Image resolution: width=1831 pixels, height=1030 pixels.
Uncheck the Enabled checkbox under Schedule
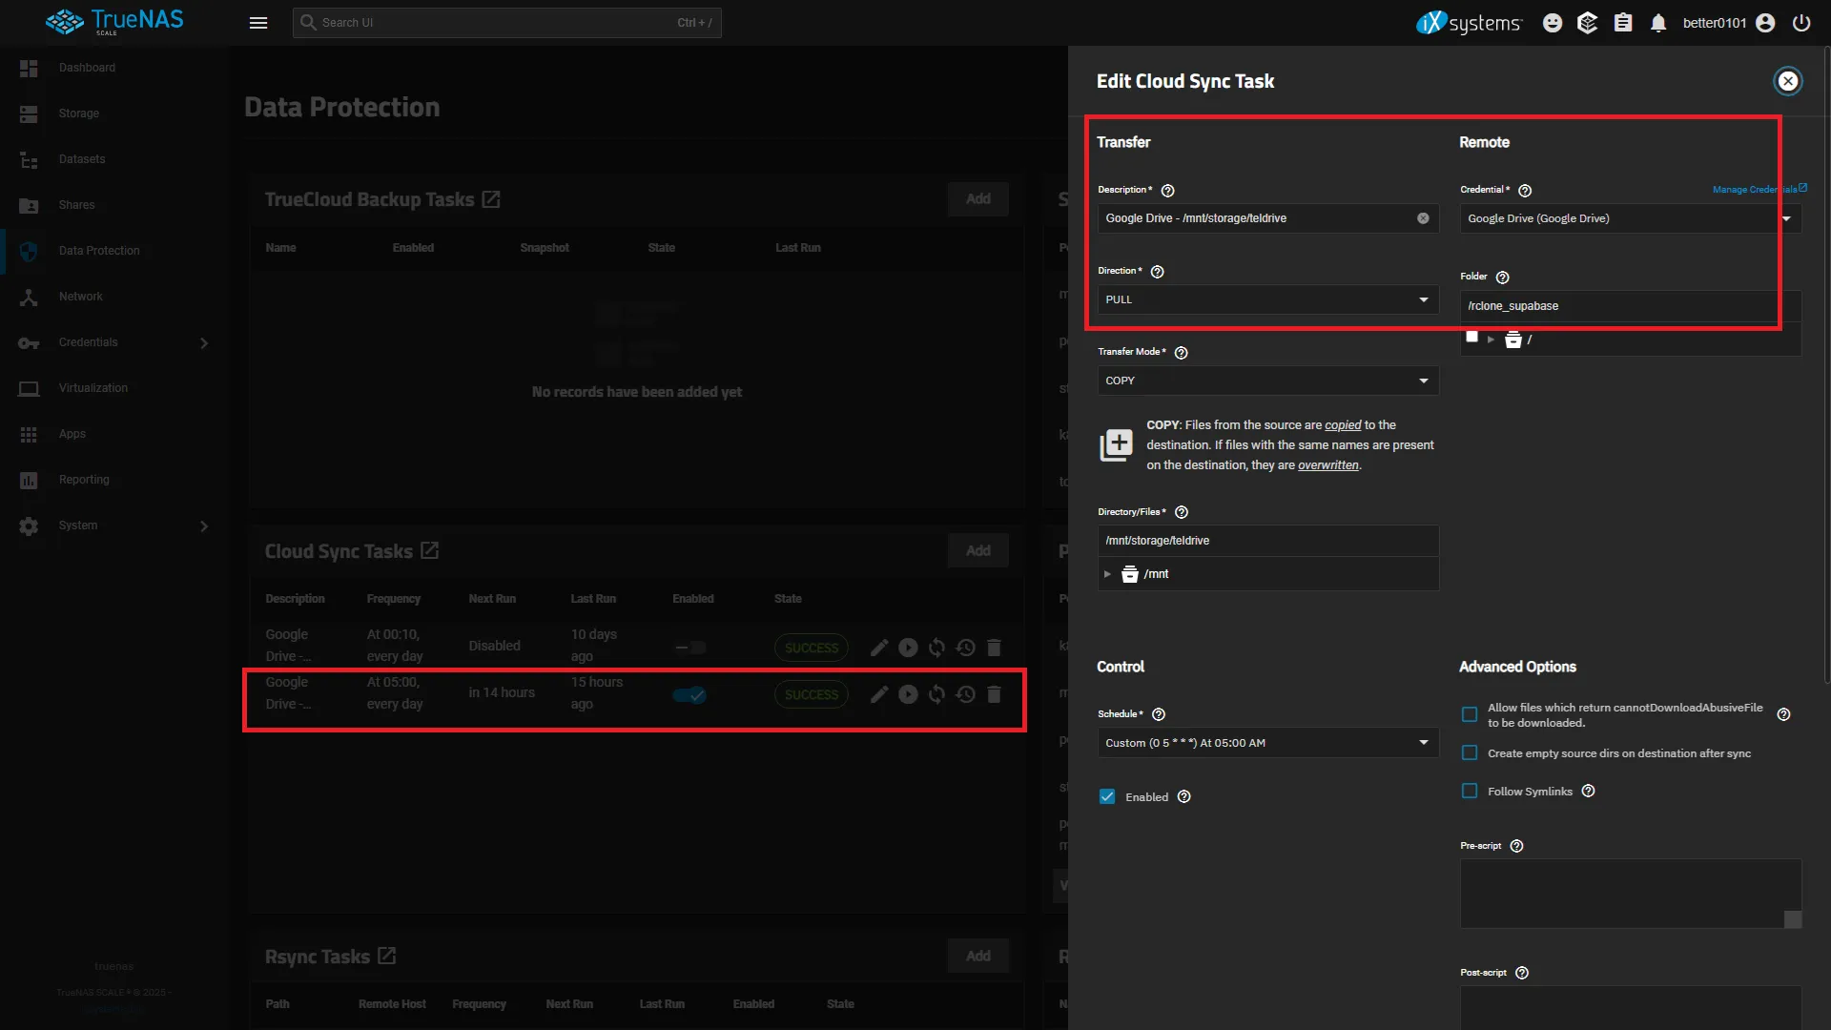pos(1107,795)
